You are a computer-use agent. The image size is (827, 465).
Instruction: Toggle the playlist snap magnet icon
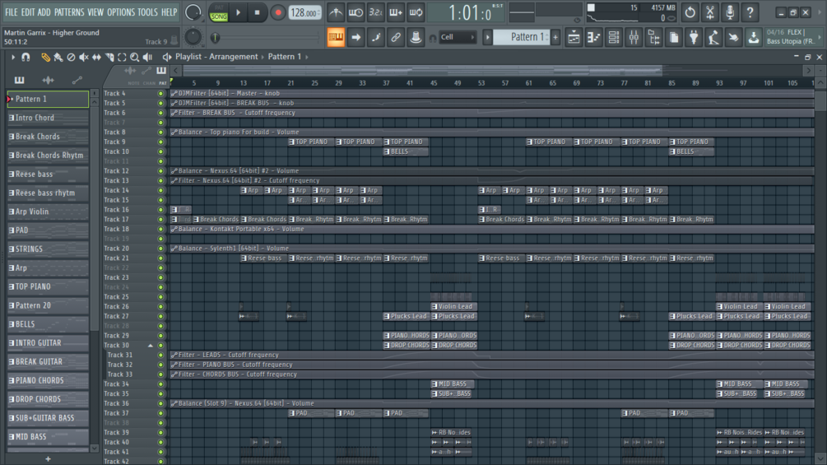pyautogui.click(x=26, y=57)
